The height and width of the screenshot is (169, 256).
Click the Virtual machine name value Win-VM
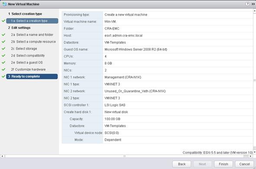110,22
